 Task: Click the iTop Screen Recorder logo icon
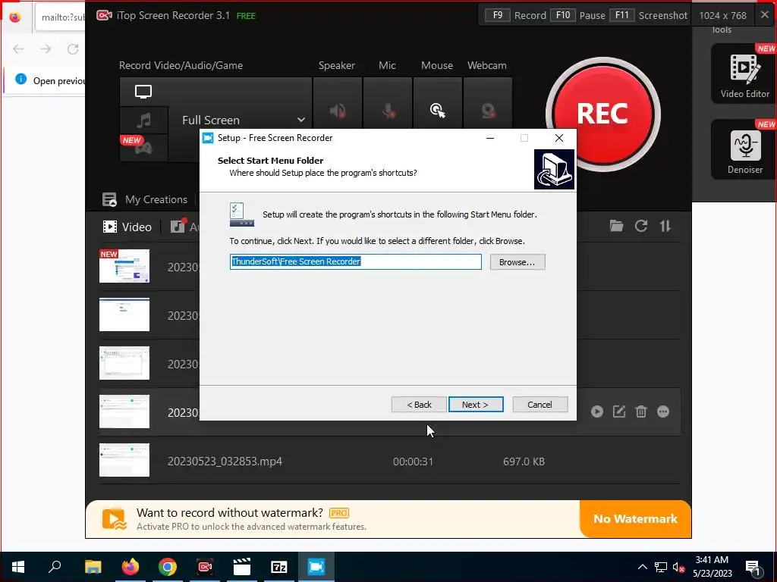pyautogui.click(x=103, y=15)
